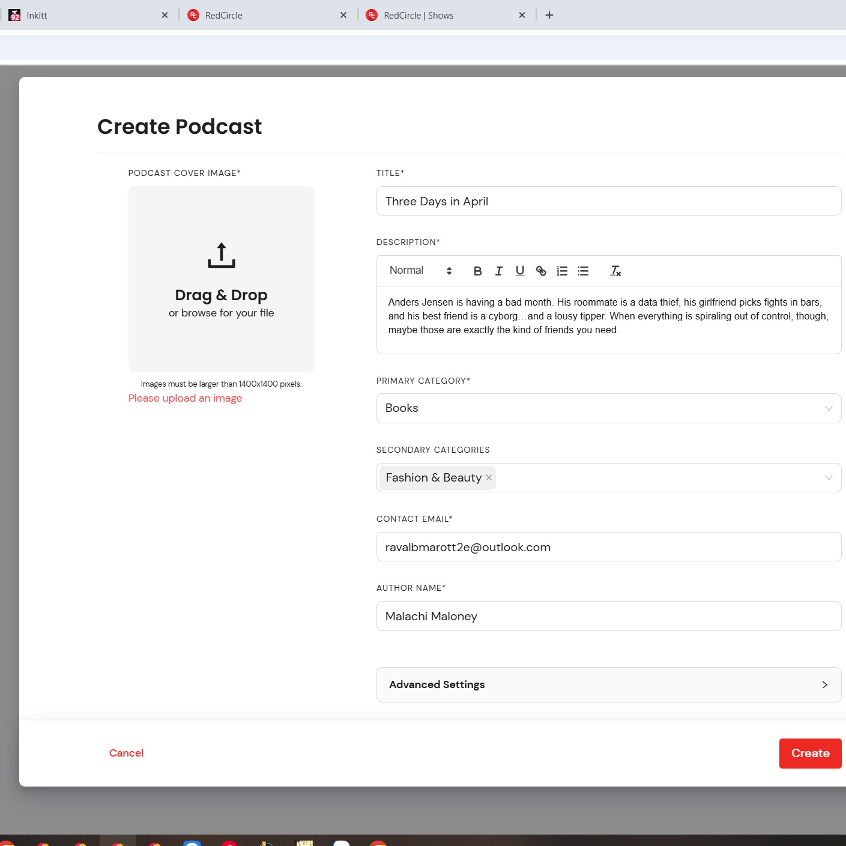Open the Normal text style dropdown
Image resolution: width=846 pixels, height=846 pixels.
[x=420, y=271]
